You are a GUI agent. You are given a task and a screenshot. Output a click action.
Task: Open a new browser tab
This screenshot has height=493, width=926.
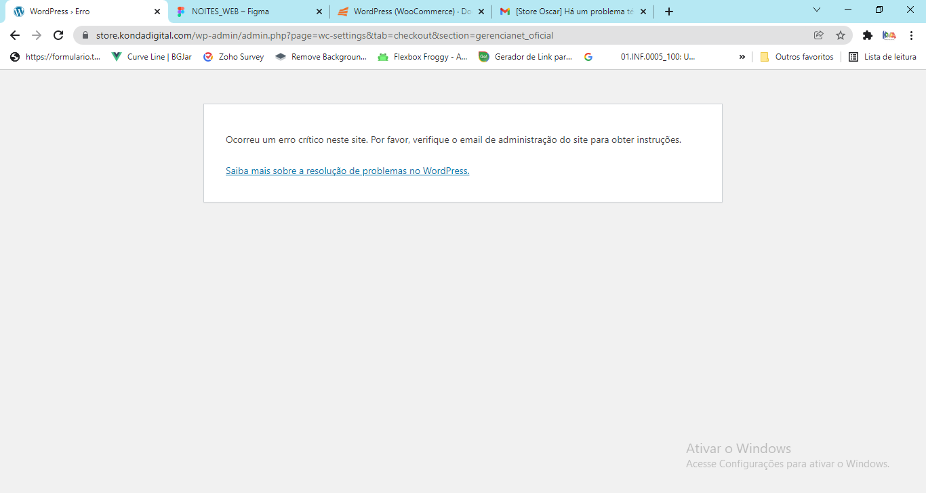point(669,12)
